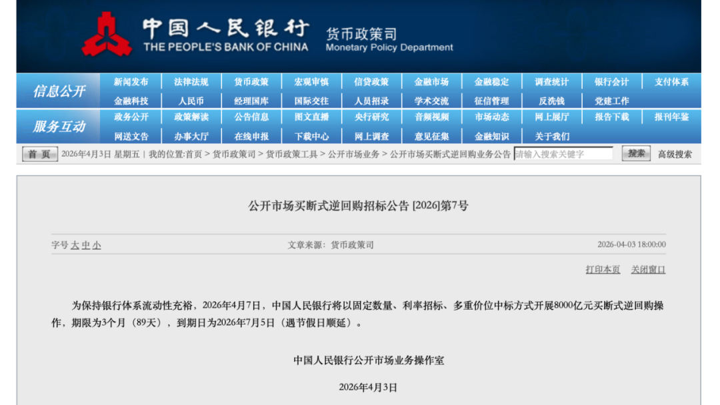Viewport: 720px width, 405px height.
Task: Click 货币政策司 breadcrumb link
Action: [234, 154]
